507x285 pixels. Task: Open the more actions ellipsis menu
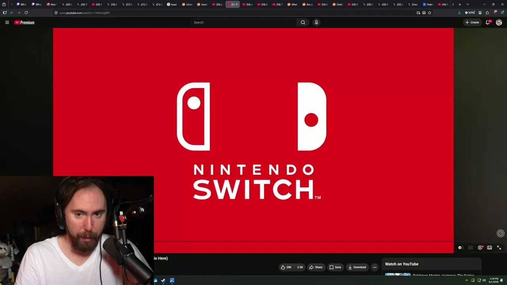coord(375,267)
